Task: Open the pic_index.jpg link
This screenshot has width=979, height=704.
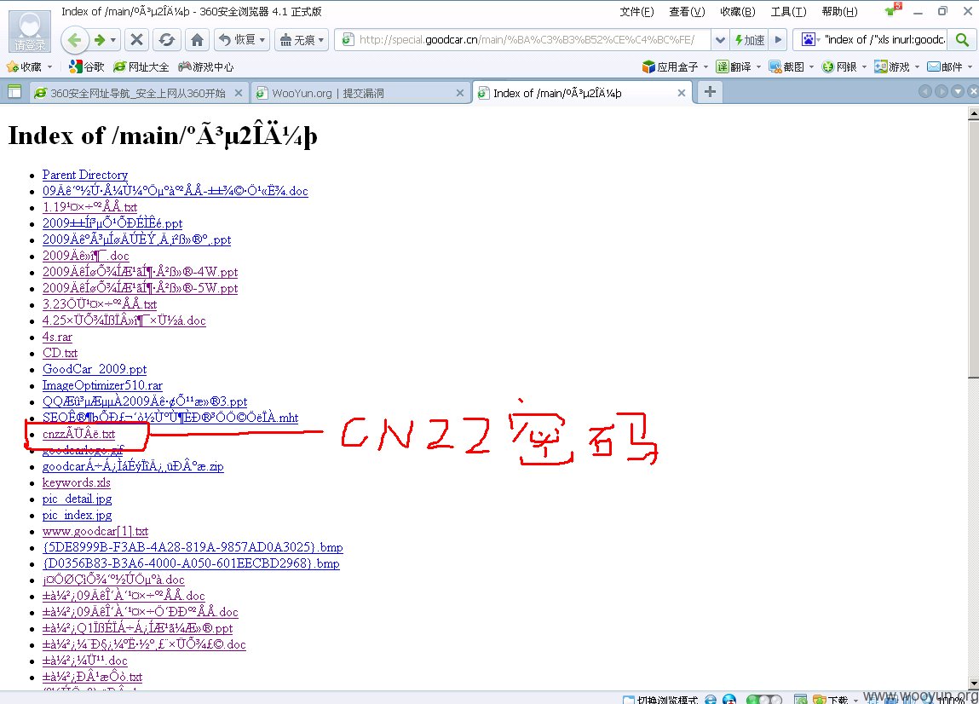Action: click(77, 516)
